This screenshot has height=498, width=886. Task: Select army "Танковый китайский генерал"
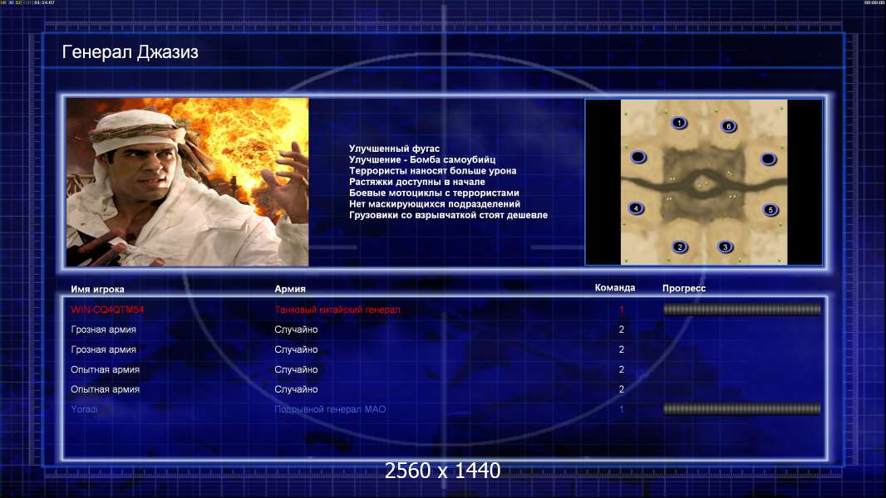tap(337, 310)
